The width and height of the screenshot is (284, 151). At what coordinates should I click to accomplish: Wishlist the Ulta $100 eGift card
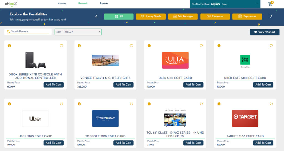[201, 46]
